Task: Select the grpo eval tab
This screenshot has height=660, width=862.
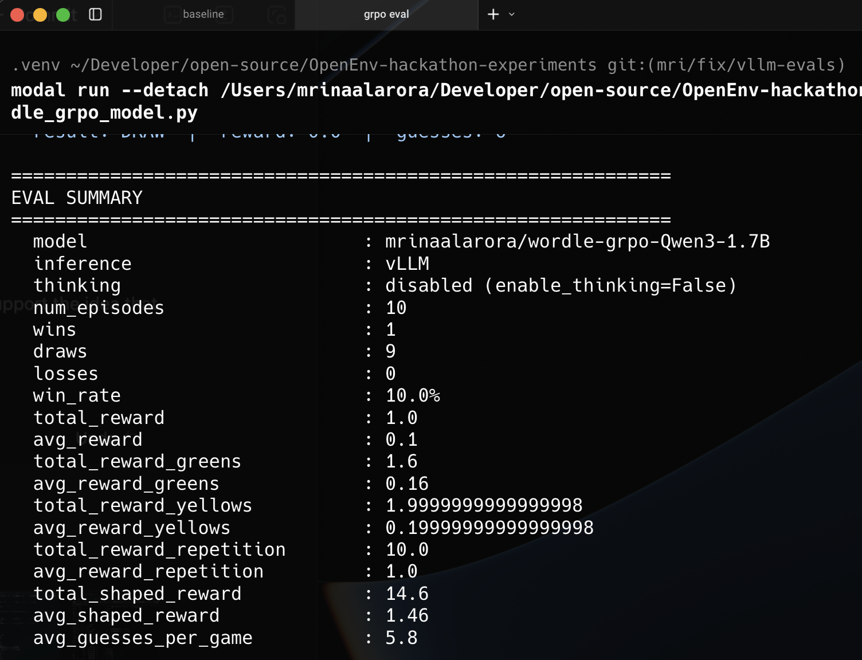Action: coord(386,14)
